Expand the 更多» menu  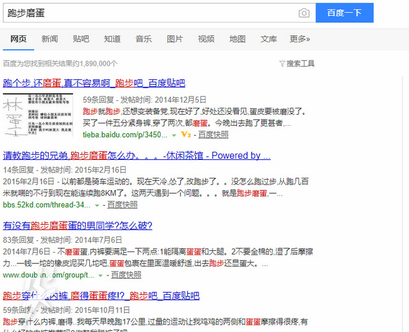tap(300, 39)
